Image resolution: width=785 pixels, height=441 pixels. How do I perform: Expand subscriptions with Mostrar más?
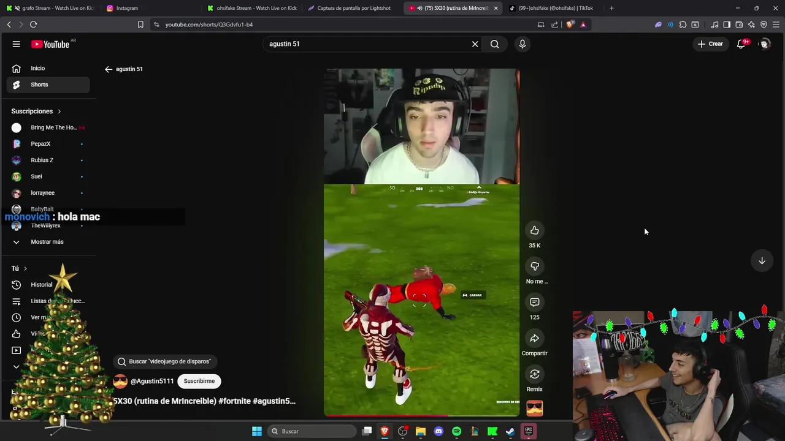(x=48, y=242)
